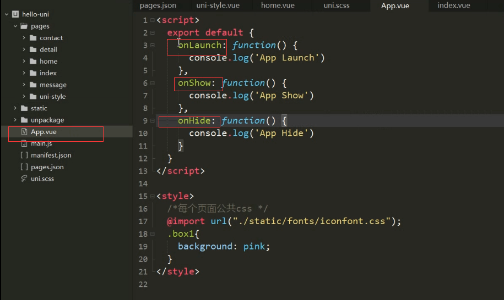Image resolution: width=504 pixels, height=300 pixels.
Task: Switch to the pages.json tab
Action: pyautogui.click(x=158, y=5)
